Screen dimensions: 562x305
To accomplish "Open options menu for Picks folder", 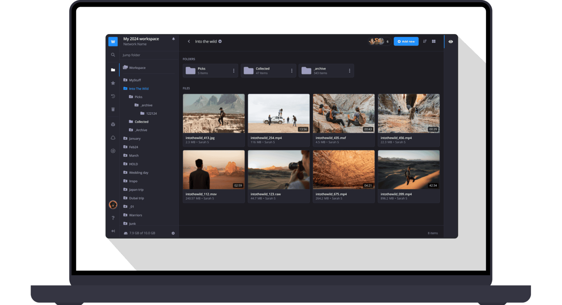I will tap(234, 71).
